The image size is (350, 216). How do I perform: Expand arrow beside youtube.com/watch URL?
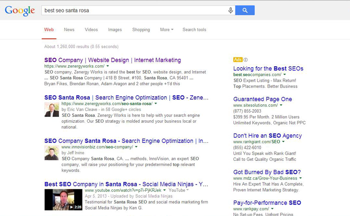pyautogui.click(x=164, y=190)
